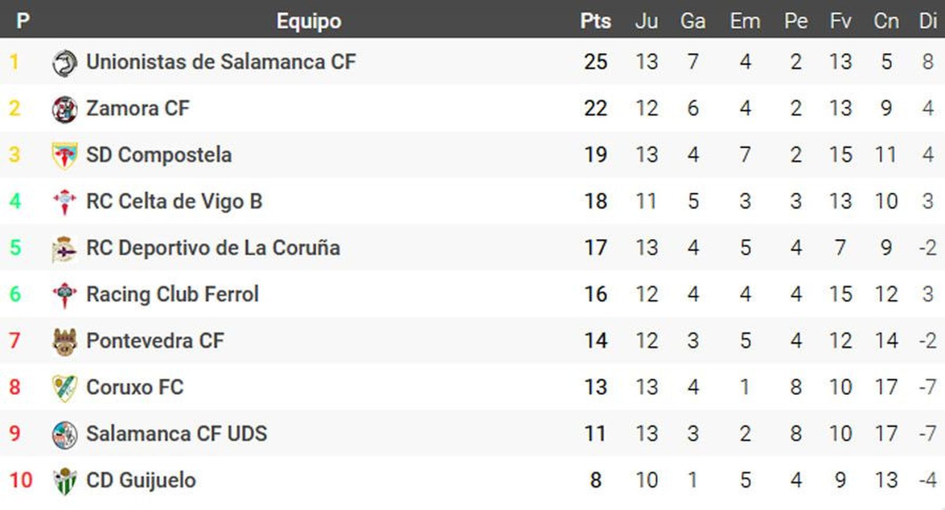
Task: Click the RC Celta de Vigo B crest
Action: 64,202
